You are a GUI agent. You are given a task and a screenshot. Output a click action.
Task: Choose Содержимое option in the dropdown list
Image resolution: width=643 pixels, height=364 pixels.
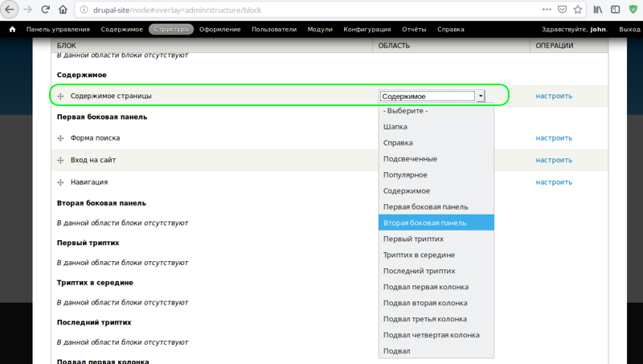pyautogui.click(x=436, y=190)
